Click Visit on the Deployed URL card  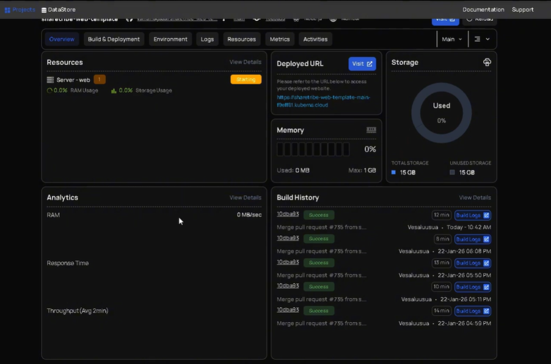coord(362,64)
